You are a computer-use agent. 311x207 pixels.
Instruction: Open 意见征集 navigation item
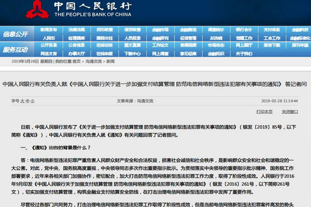[x=188, y=53]
